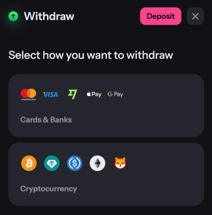Select the Shiba Inu coin icon
Screen dimensions: 212x215
[x=120, y=163]
